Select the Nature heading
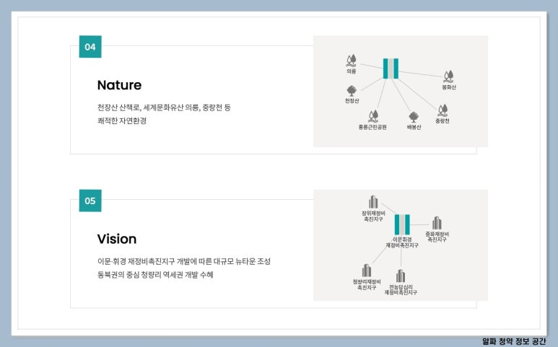The image size is (558, 347). (x=119, y=85)
